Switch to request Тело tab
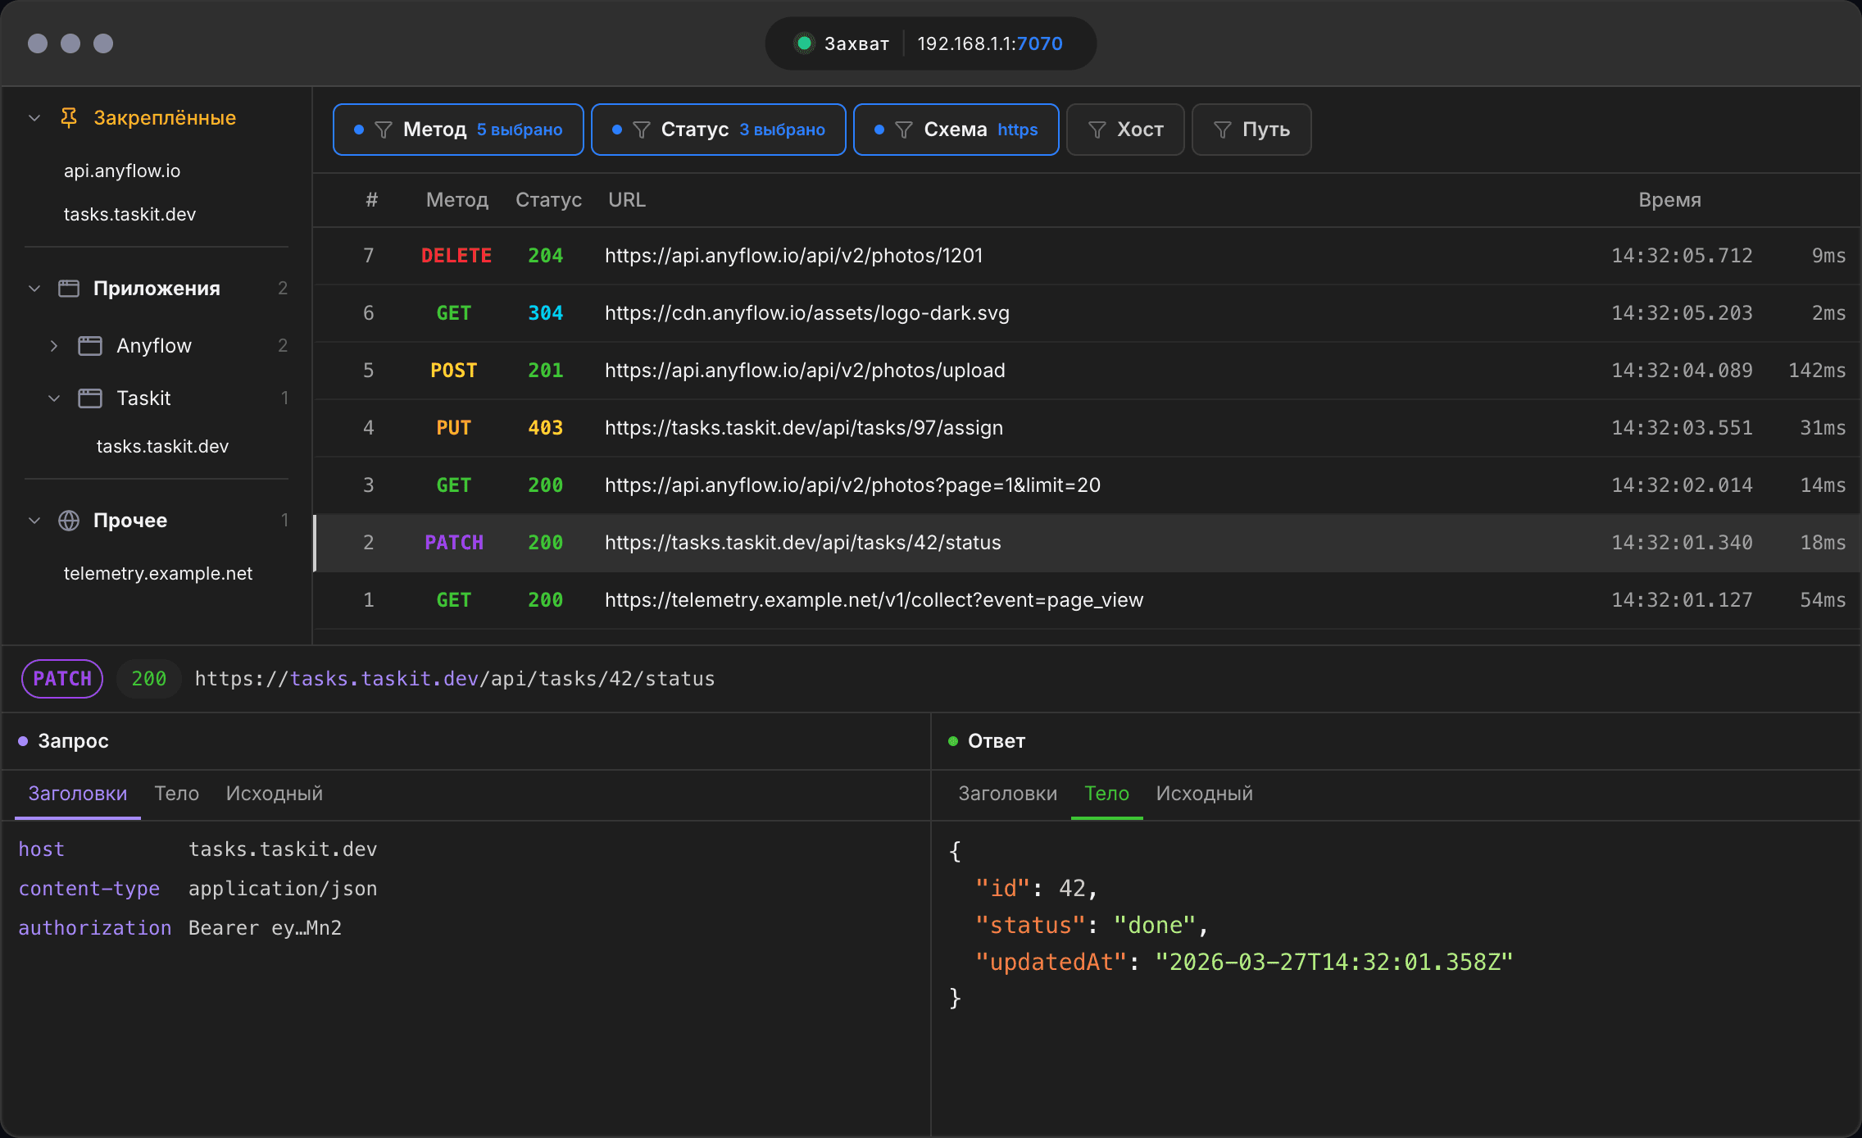1862x1138 pixels. (177, 794)
